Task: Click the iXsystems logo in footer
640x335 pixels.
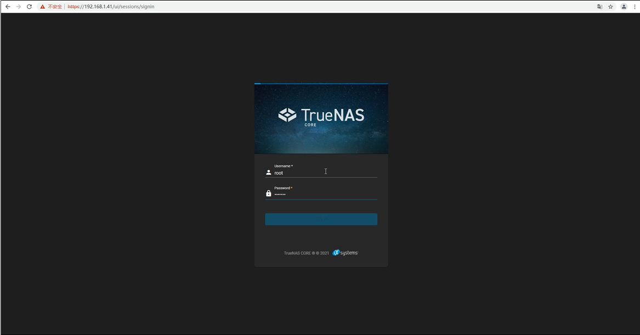Action: click(x=346, y=253)
